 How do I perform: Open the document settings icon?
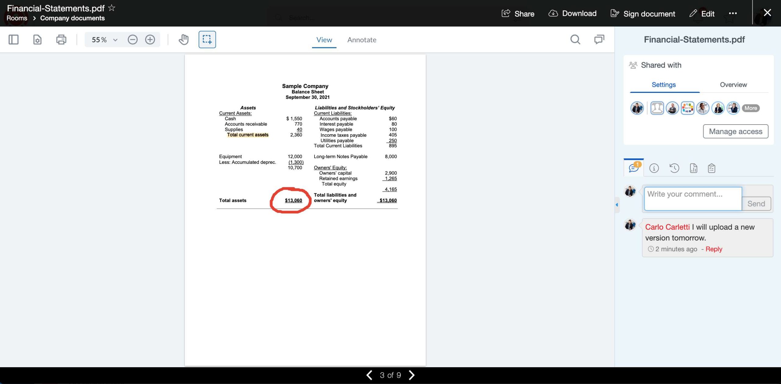point(37,40)
